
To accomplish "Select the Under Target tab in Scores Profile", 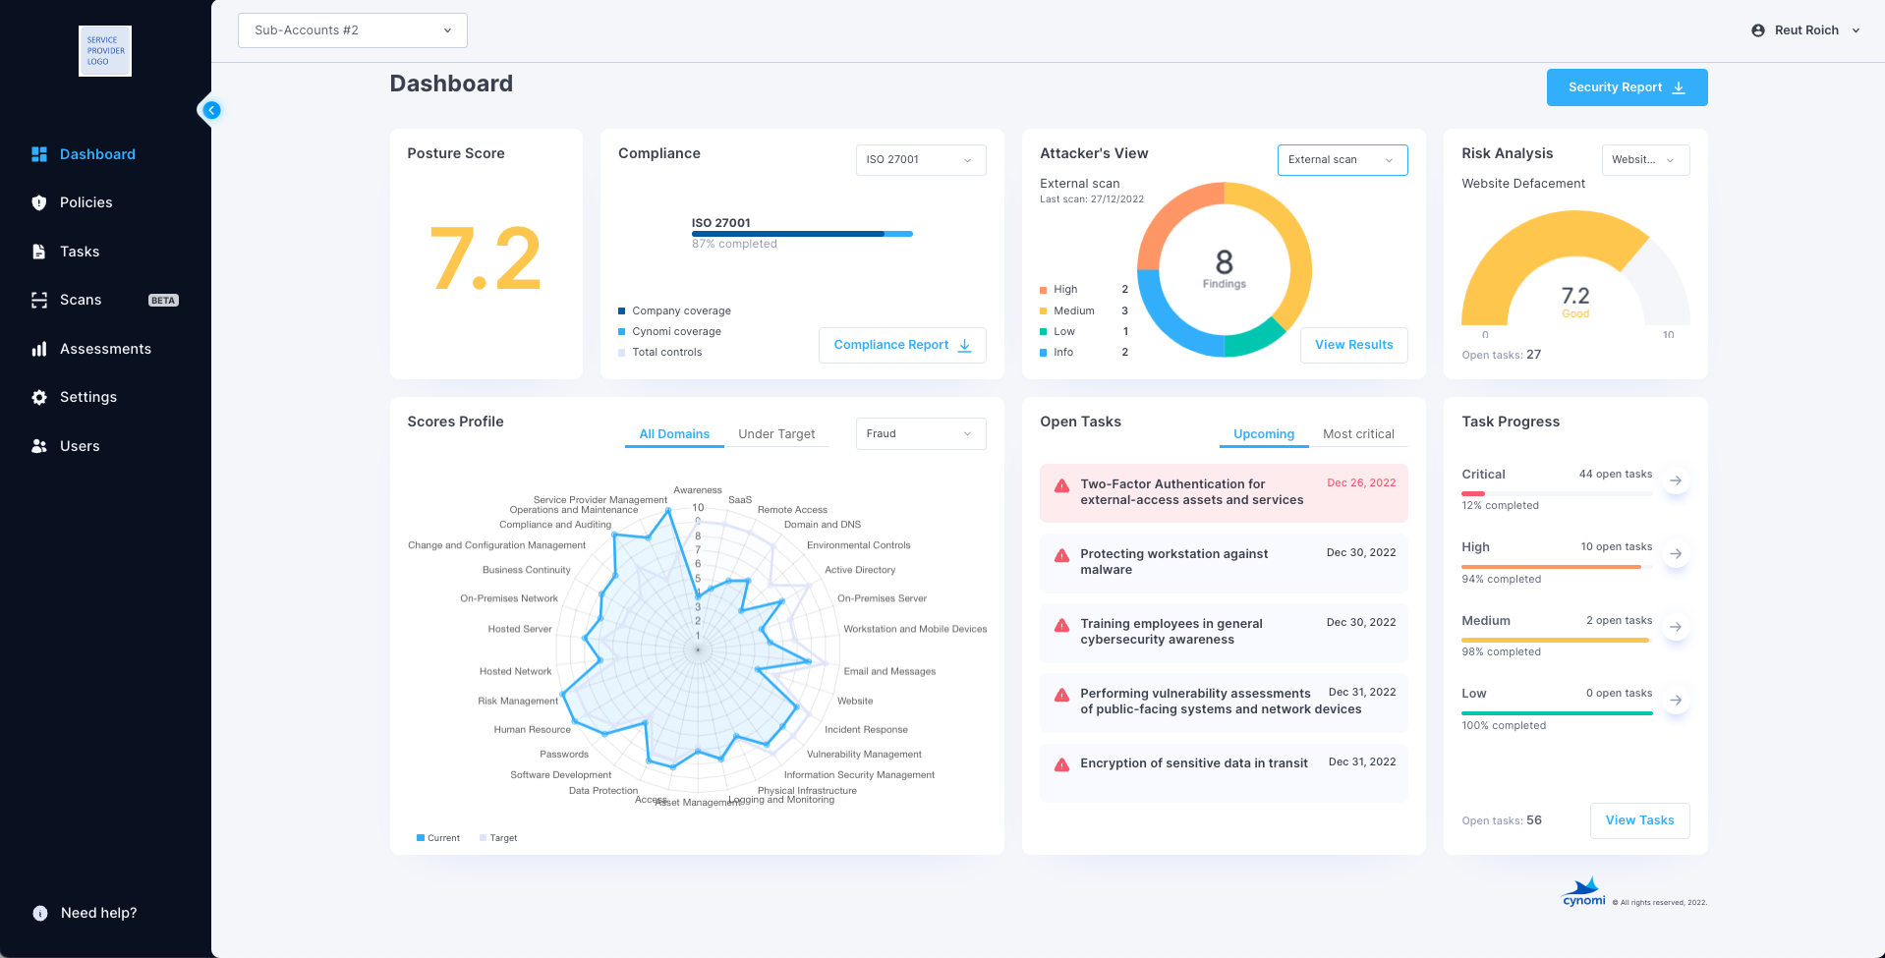I will coord(776,433).
